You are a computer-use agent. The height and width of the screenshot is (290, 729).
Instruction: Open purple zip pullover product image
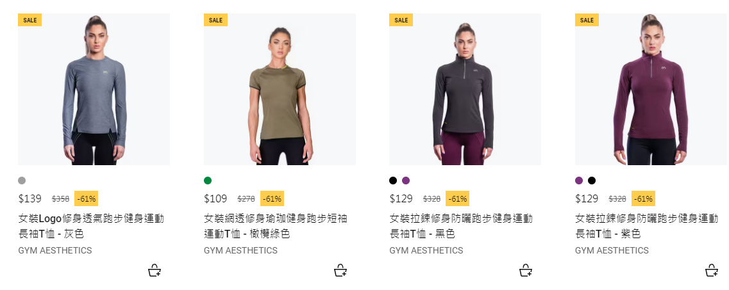tap(651, 89)
